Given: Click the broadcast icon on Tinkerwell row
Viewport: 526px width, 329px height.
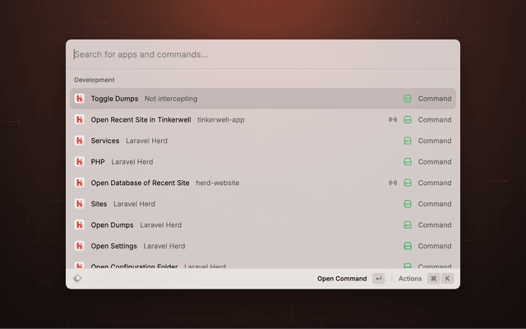Looking at the screenshot, I should (x=393, y=119).
